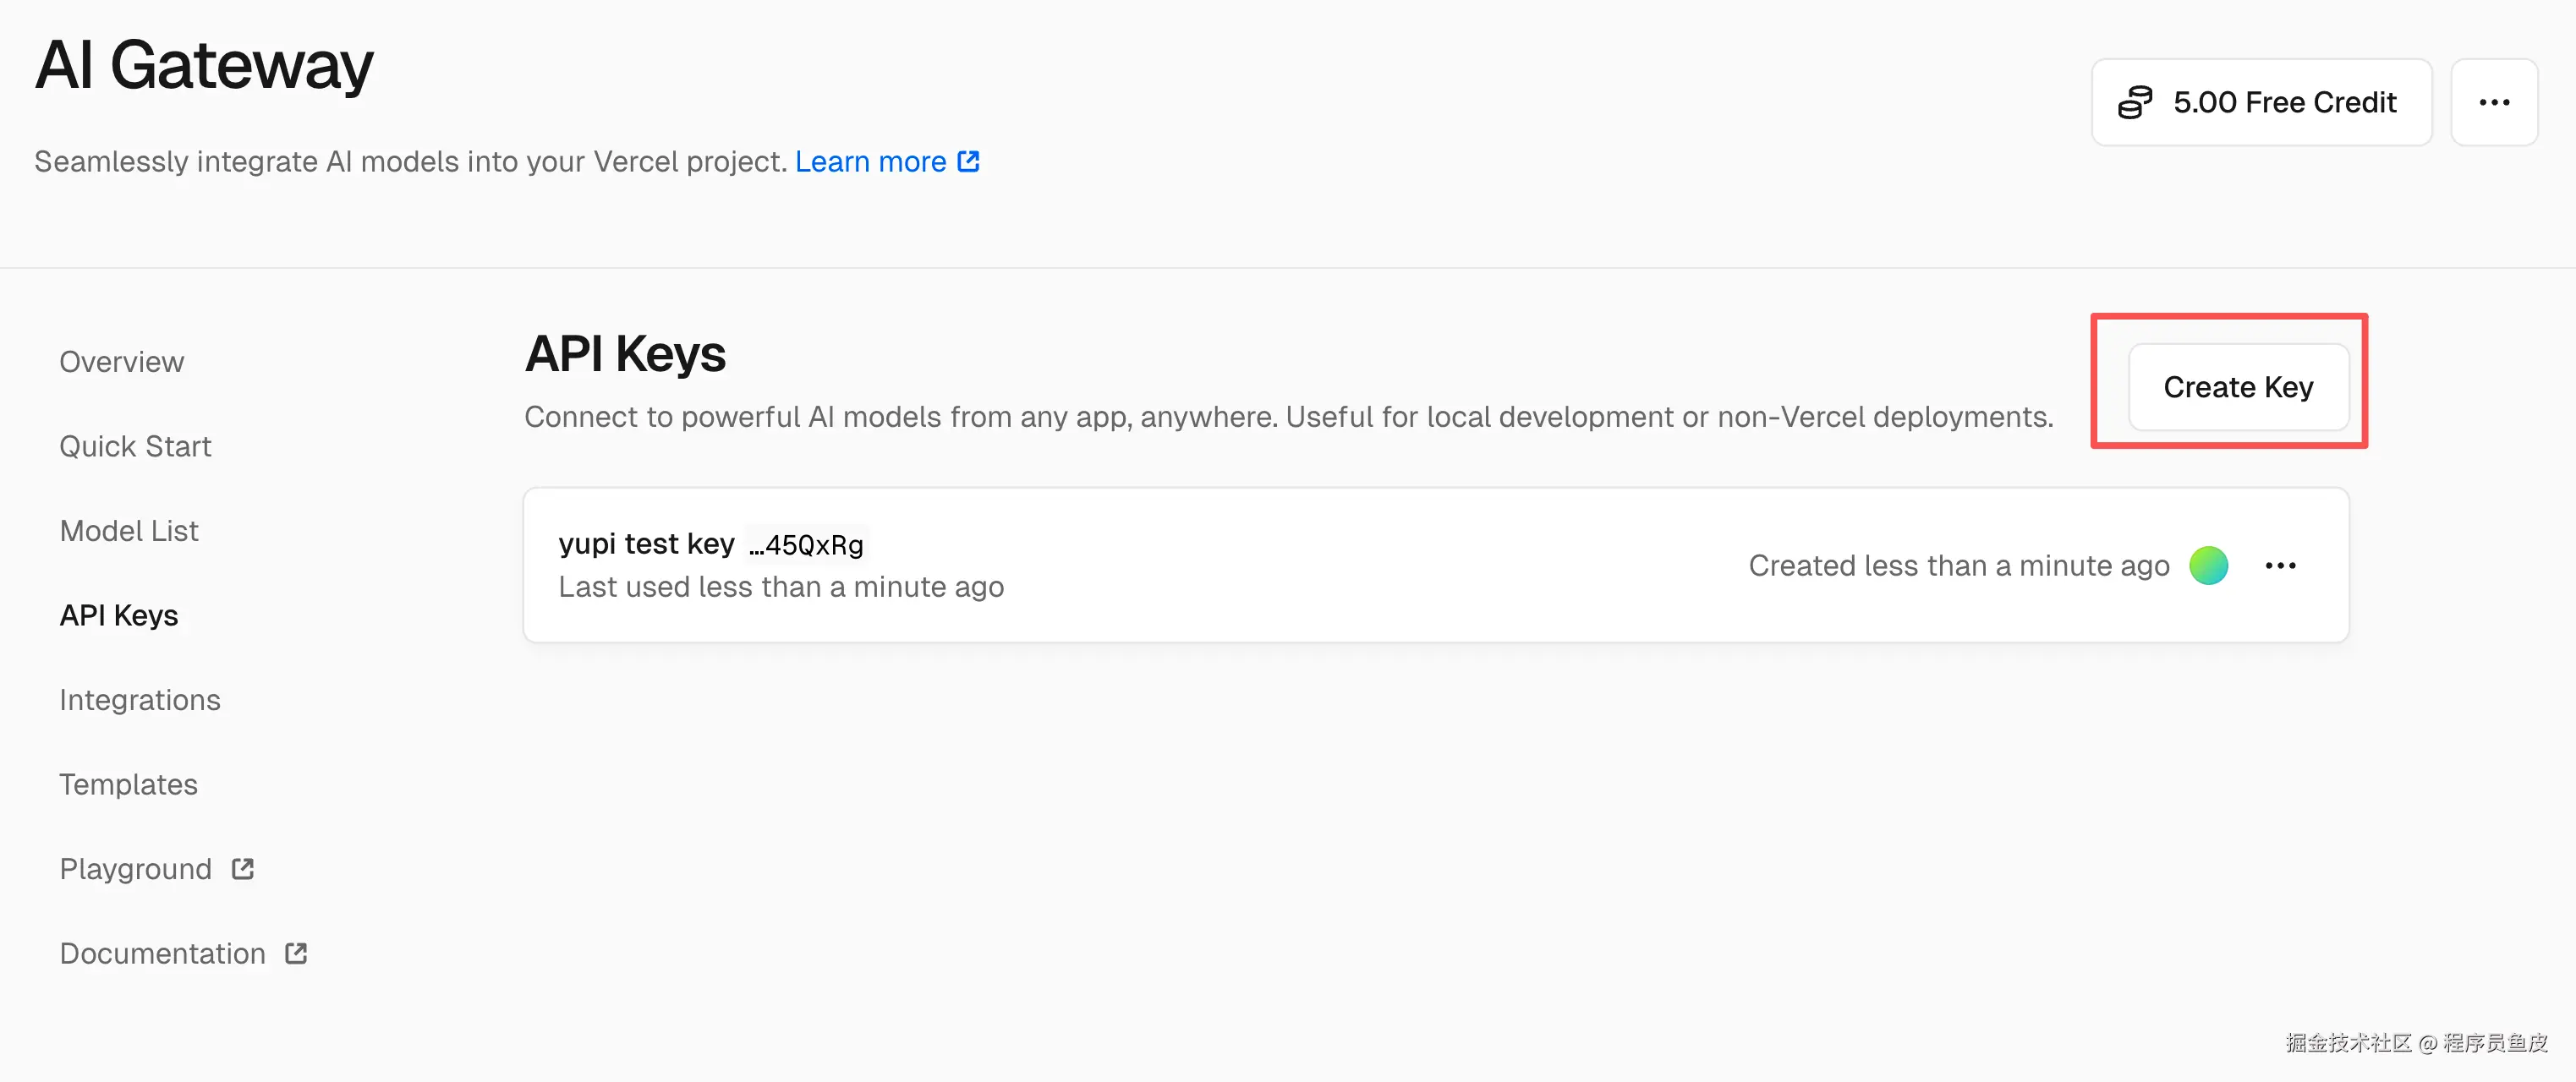Go to the Overview section
The image size is (2576, 1082).
pos(122,361)
